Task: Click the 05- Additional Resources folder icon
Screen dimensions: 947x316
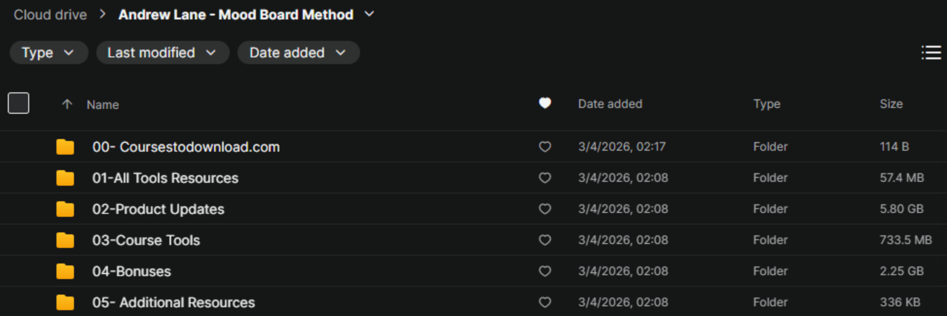Action: click(x=65, y=302)
